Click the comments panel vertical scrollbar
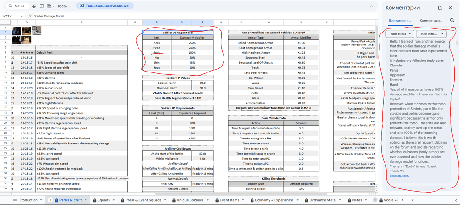The height and width of the screenshot is (205, 460). pyautogui.click(x=456, y=44)
